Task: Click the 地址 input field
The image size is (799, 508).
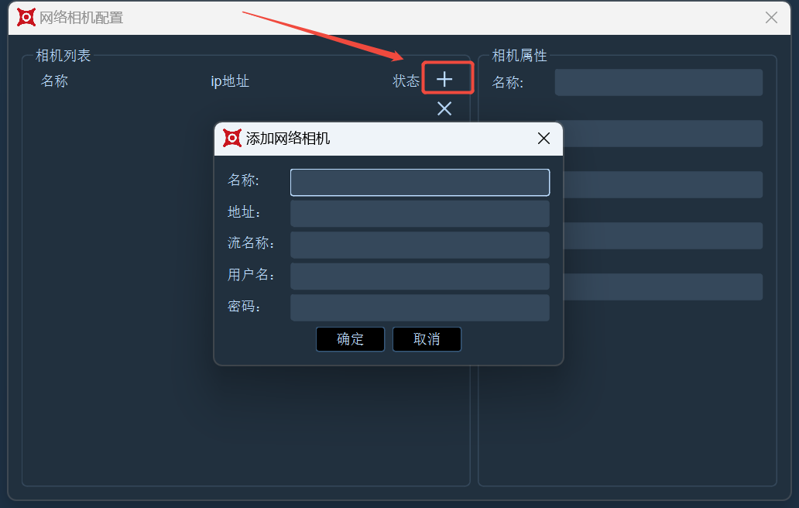Action: [x=420, y=214]
